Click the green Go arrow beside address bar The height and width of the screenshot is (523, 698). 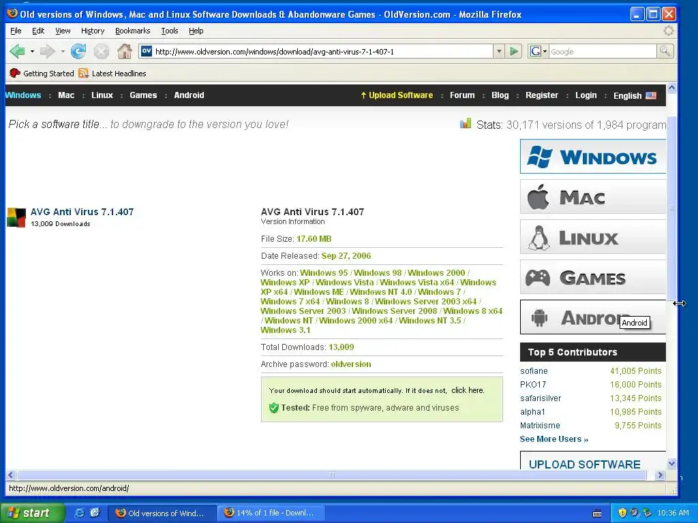pyautogui.click(x=514, y=51)
